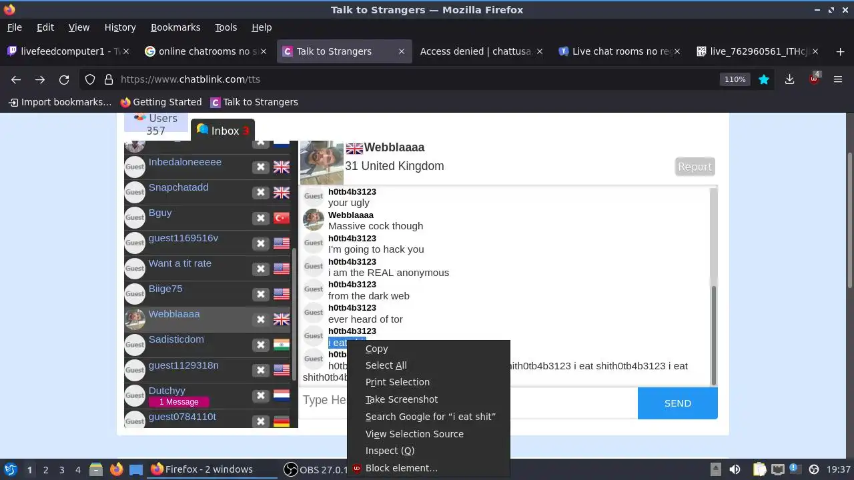
Task: Click Webblaaaa profile photo in chat header
Action: point(322,163)
